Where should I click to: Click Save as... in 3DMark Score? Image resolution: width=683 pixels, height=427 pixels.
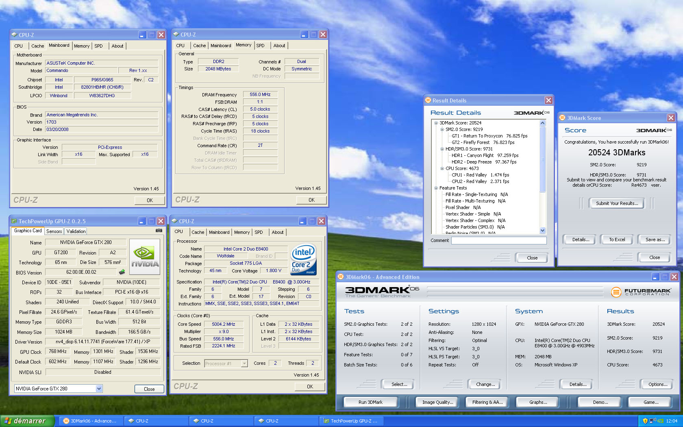(655, 240)
